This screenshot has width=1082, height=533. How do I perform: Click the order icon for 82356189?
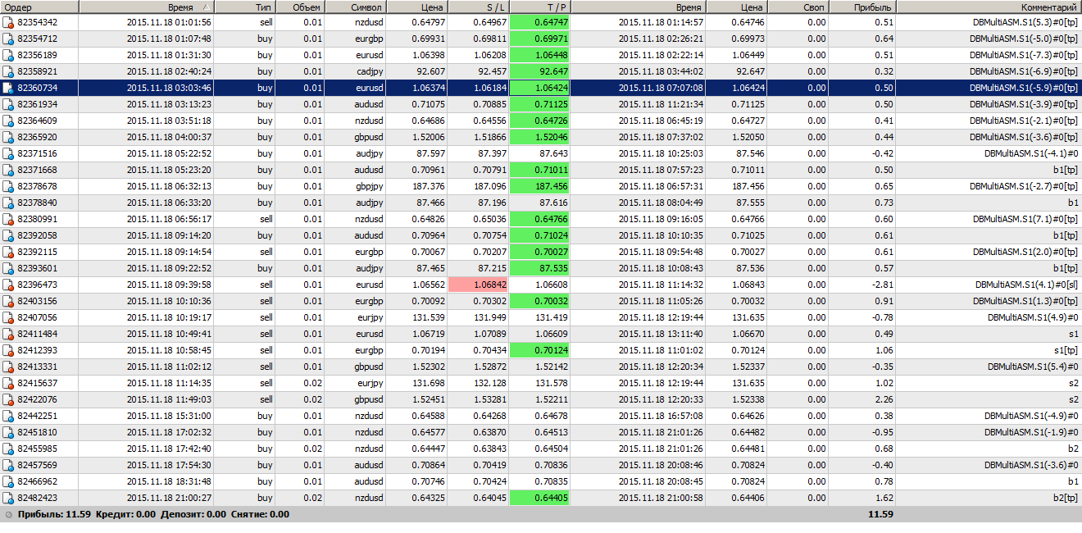coord(8,55)
